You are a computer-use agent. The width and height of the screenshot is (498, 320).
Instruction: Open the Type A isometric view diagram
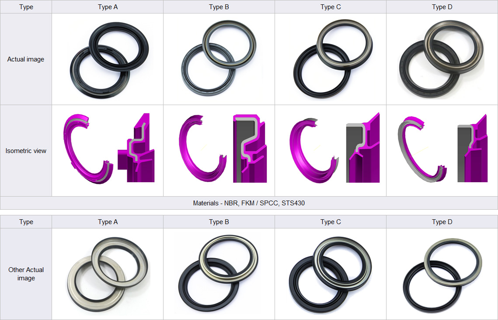[109, 150]
